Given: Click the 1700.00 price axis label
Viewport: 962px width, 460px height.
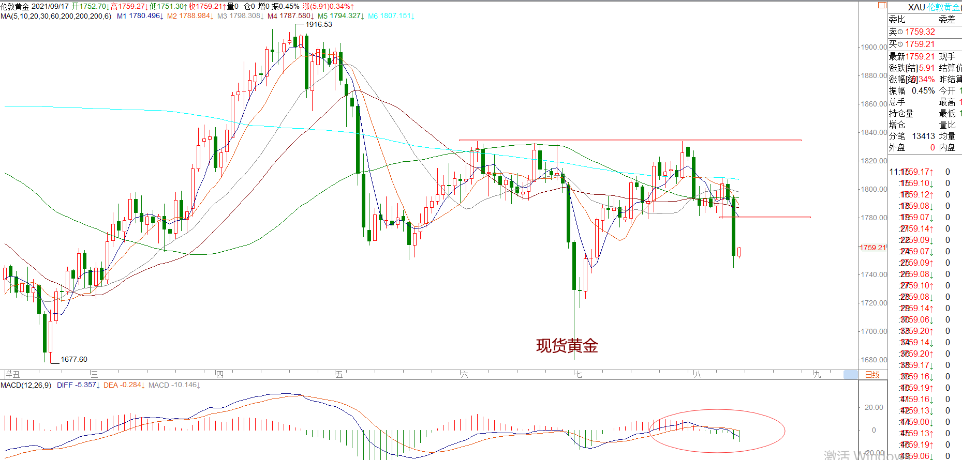Looking at the screenshot, I should coord(874,331).
